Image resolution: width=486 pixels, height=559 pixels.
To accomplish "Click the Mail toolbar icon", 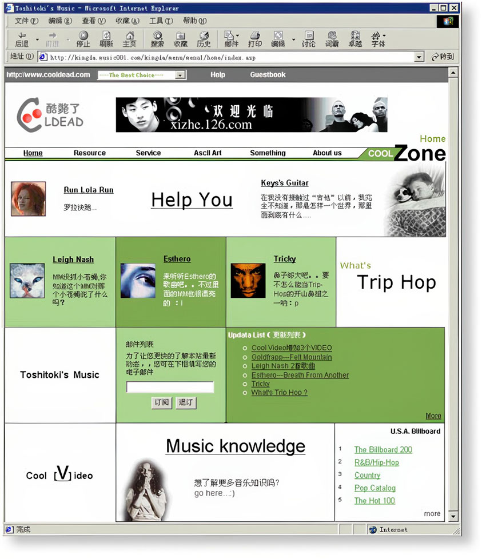I will tap(231, 39).
